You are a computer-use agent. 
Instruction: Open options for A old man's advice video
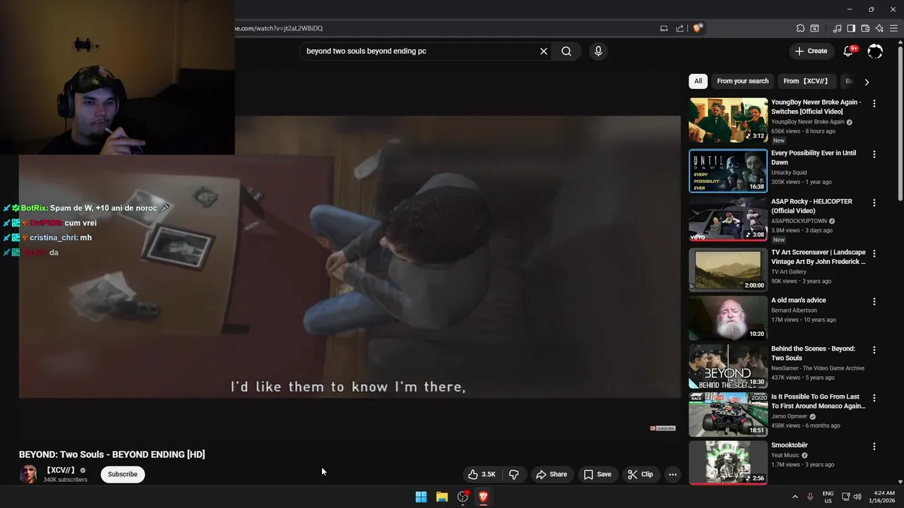click(x=874, y=301)
